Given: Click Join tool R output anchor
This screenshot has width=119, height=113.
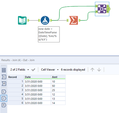Looking at the screenshot, I should click(108, 12).
